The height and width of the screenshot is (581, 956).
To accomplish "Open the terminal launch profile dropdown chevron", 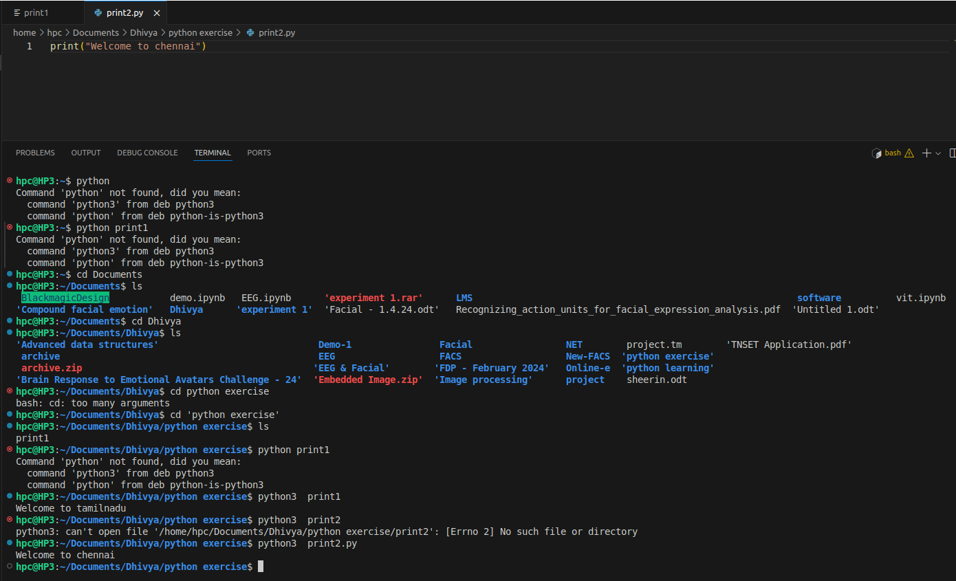I will pos(938,153).
